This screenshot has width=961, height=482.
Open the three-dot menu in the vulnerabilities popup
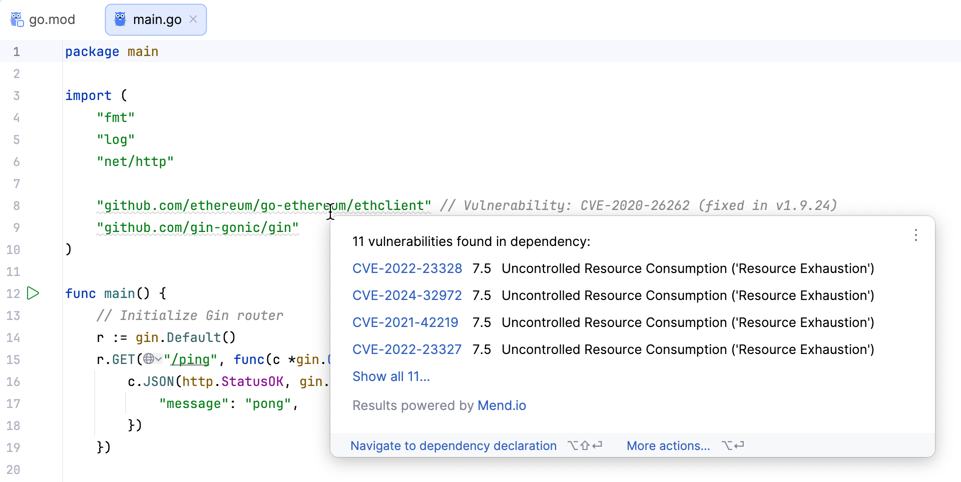click(916, 235)
